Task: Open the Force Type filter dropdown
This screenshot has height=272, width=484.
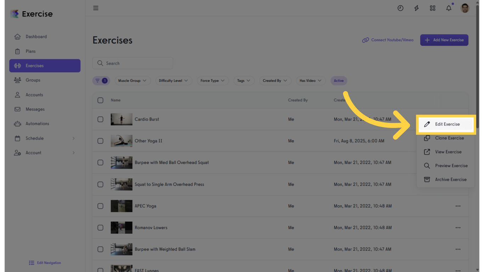Action: pyautogui.click(x=212, y=81)
